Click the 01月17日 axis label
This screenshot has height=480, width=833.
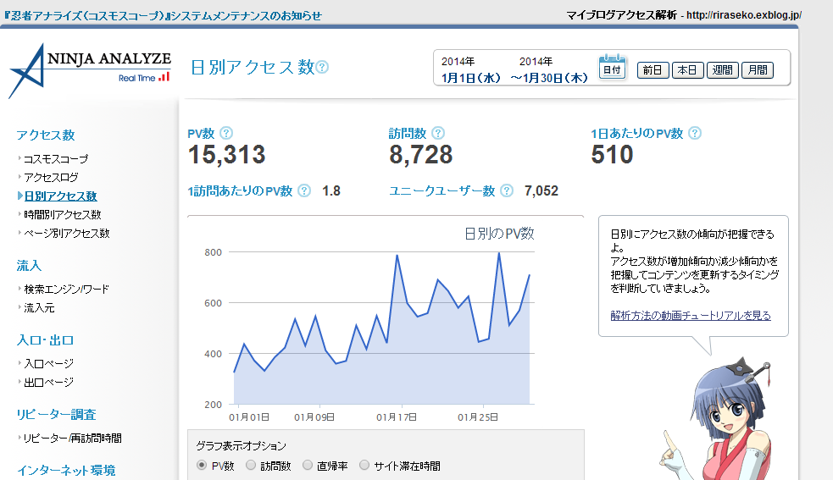pos(397,417)
